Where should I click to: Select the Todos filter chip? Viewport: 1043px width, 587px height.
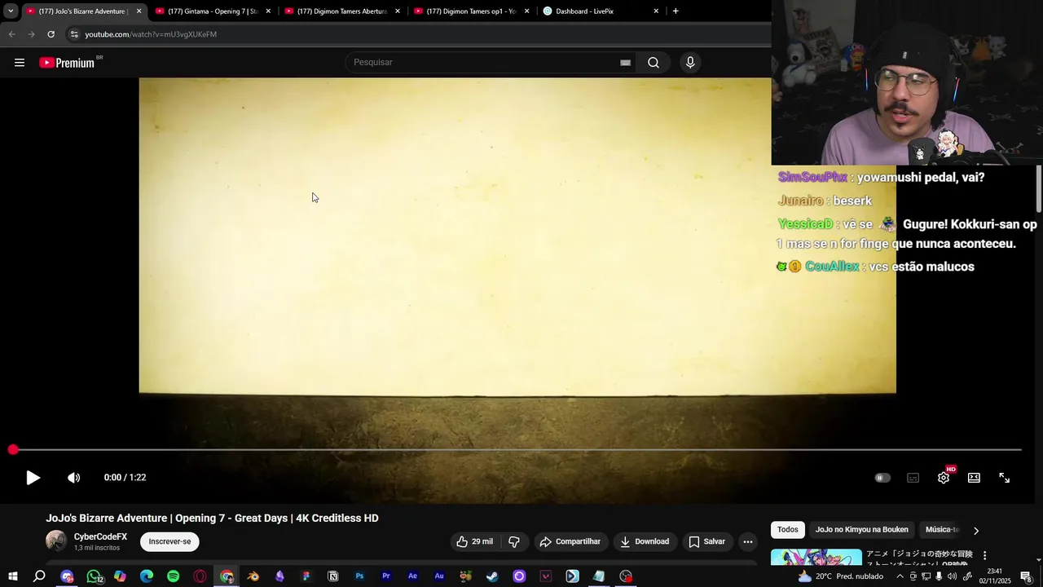point(788,530)
